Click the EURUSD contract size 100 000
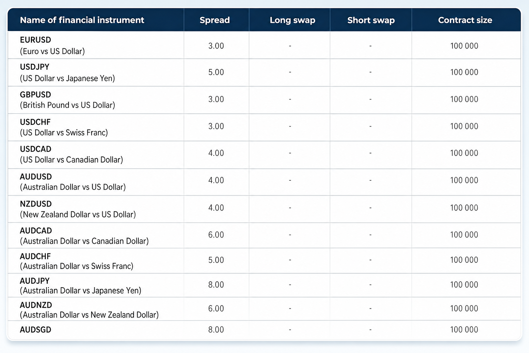Screen dimensions: 529x353 tap(464, 46)
